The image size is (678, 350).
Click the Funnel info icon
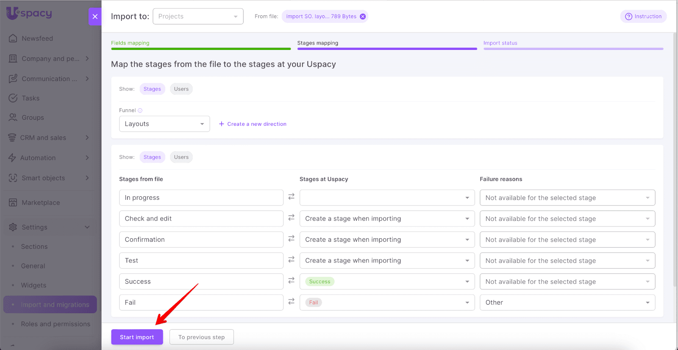[x=140, y=110]
